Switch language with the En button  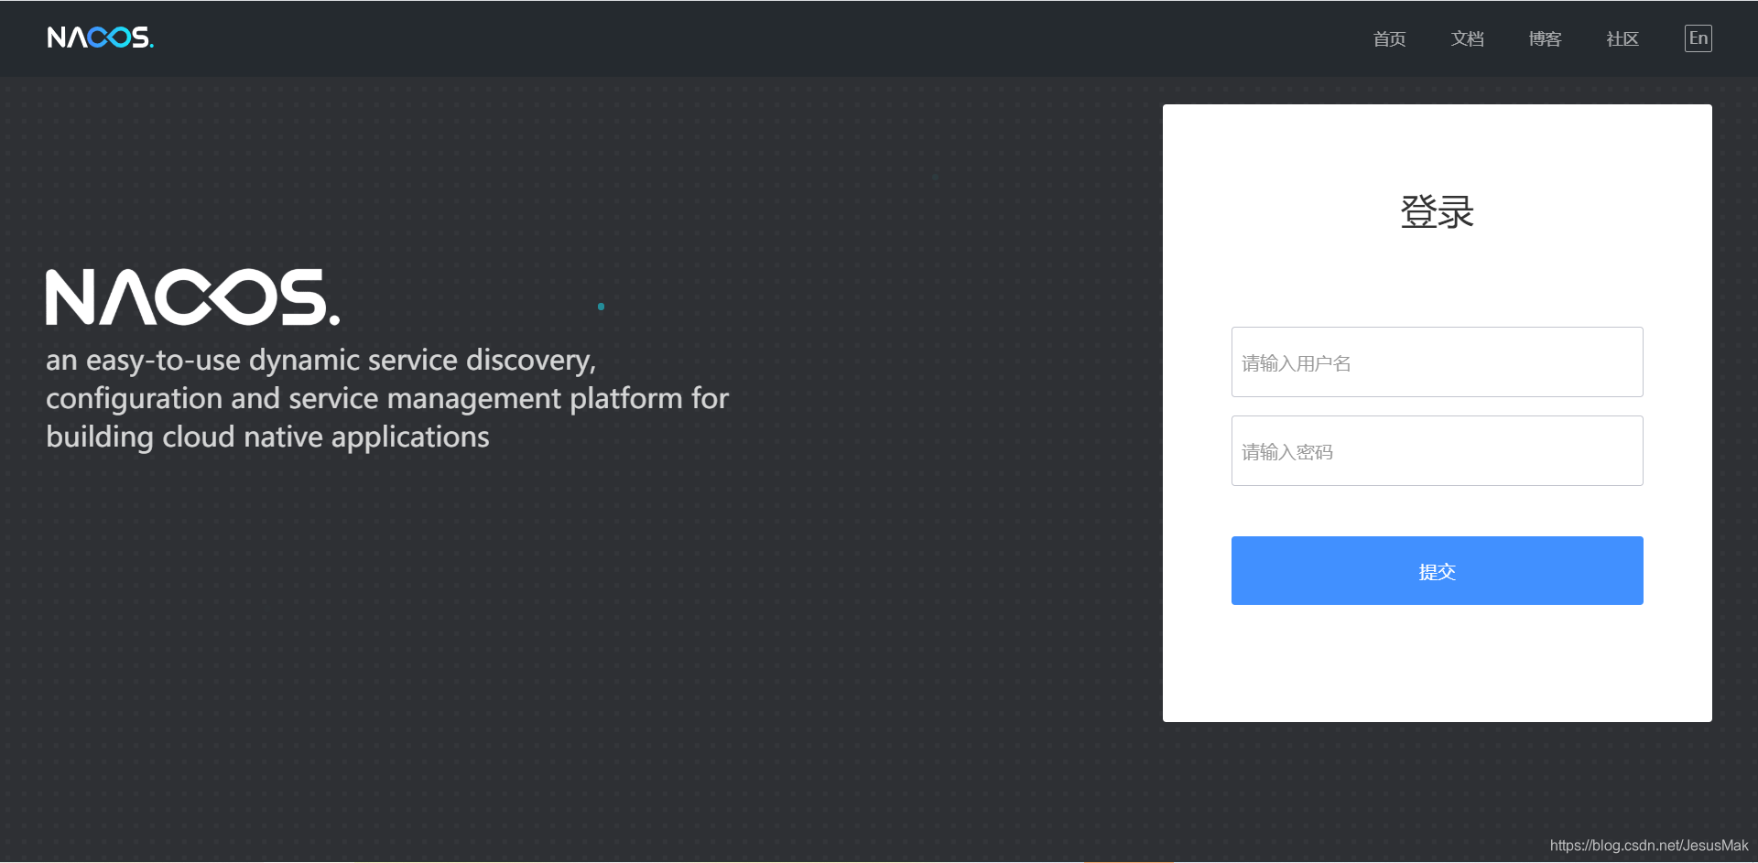[1698, 38]
